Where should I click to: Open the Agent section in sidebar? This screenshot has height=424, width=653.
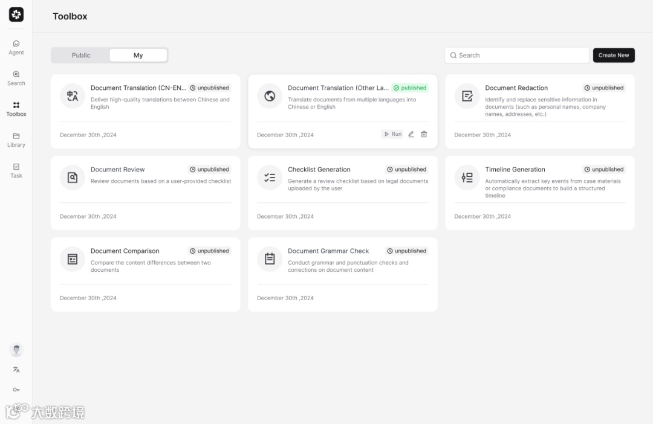pyautogui.click(x=16, y=48)
